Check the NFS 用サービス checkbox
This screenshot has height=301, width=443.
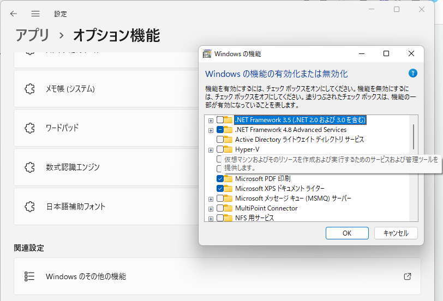click(x=220, y=218)
